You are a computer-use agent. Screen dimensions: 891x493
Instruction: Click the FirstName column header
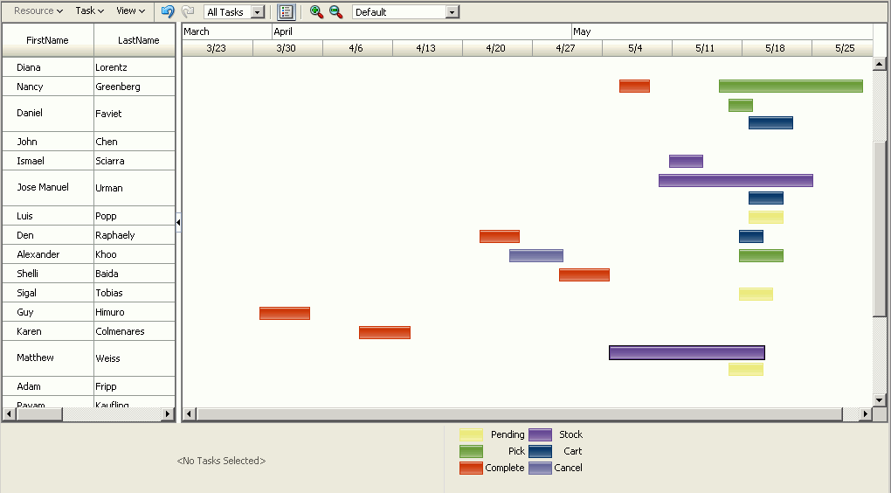(x=48, y=40)
